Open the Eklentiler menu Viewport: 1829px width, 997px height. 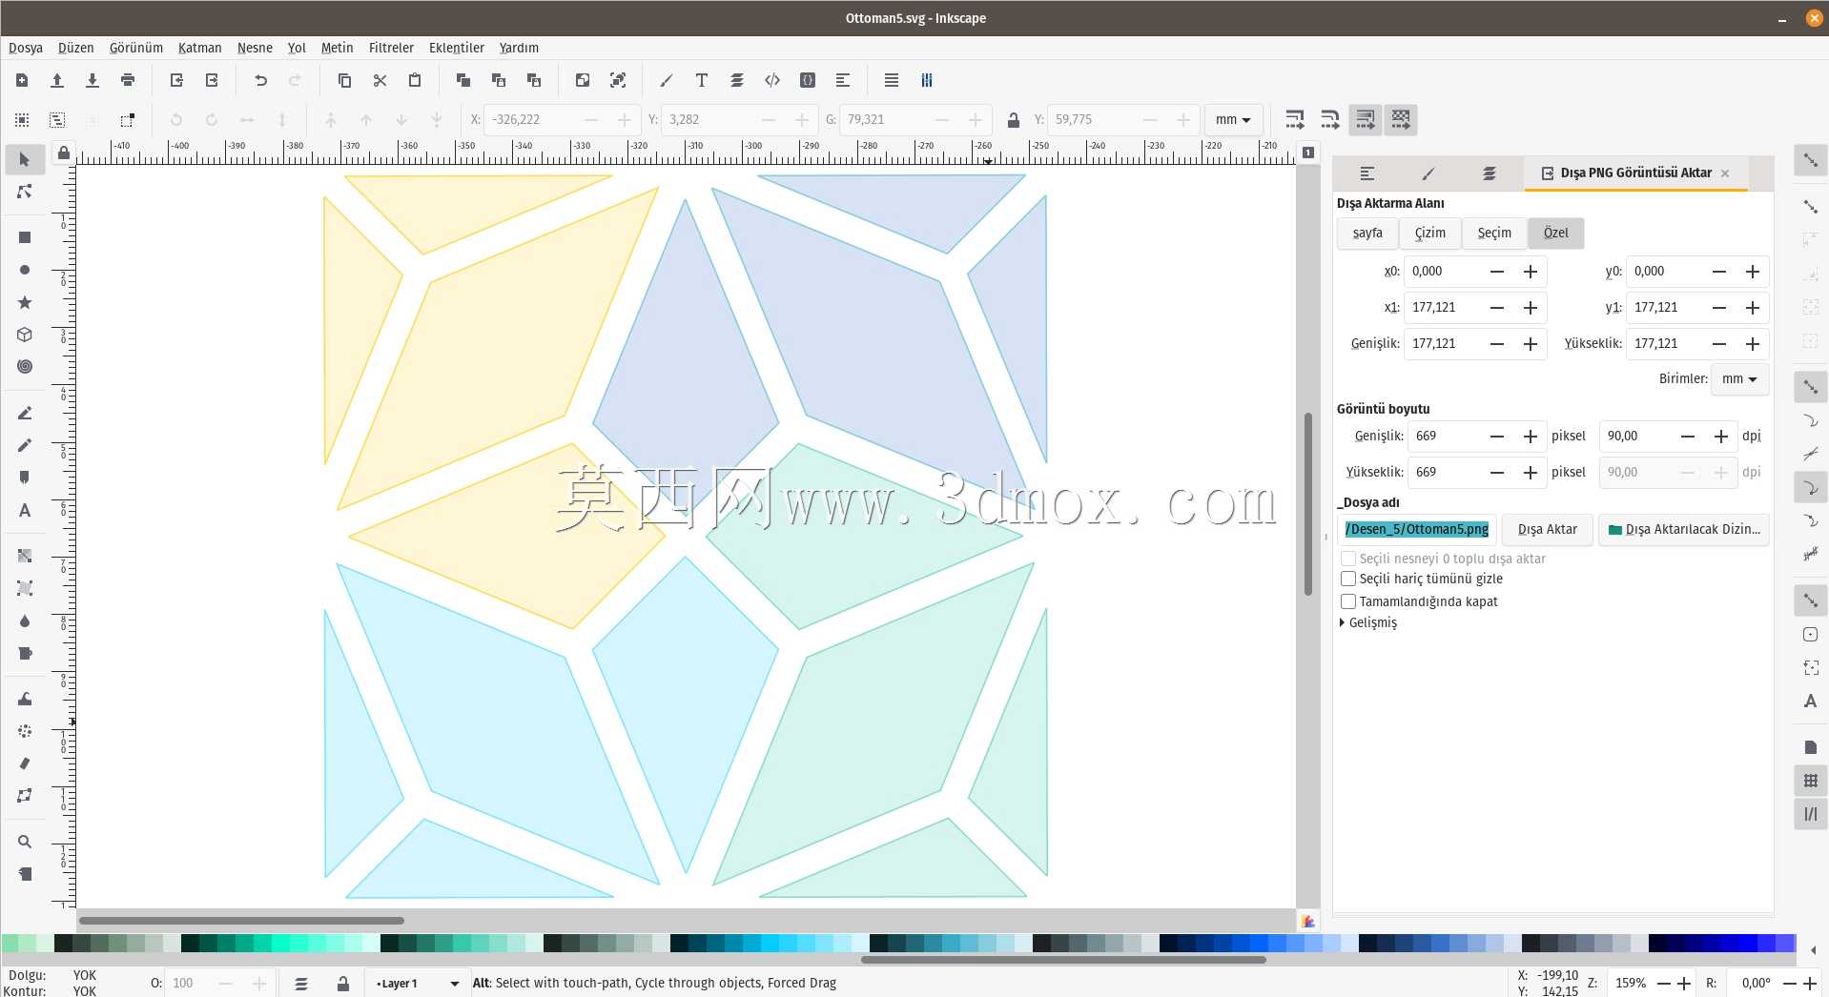(x=457, y=48)
